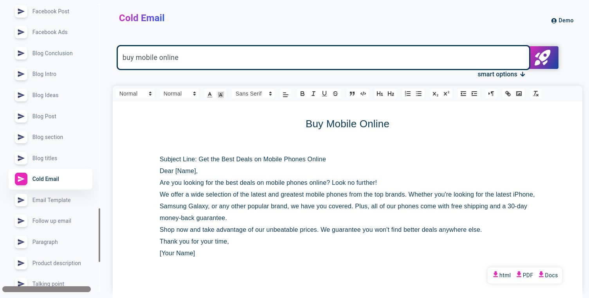The height and width of the screenshot is (298, 589).
Task: Insert a hyperlink
Action: click(508, 94)
